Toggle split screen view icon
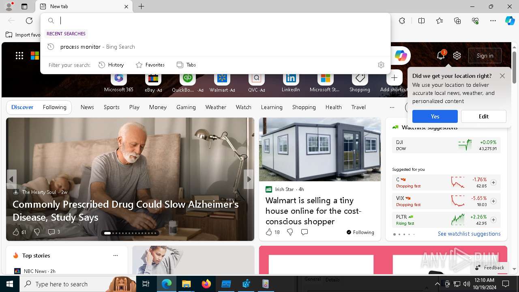The height and width of the screenshot is (292, 519). 421,21
